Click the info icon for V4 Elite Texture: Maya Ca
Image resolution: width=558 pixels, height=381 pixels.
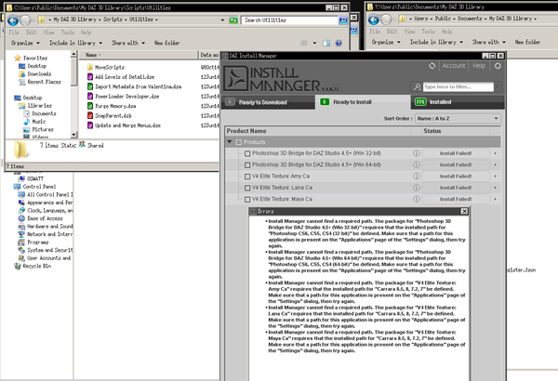pos(417,199)
